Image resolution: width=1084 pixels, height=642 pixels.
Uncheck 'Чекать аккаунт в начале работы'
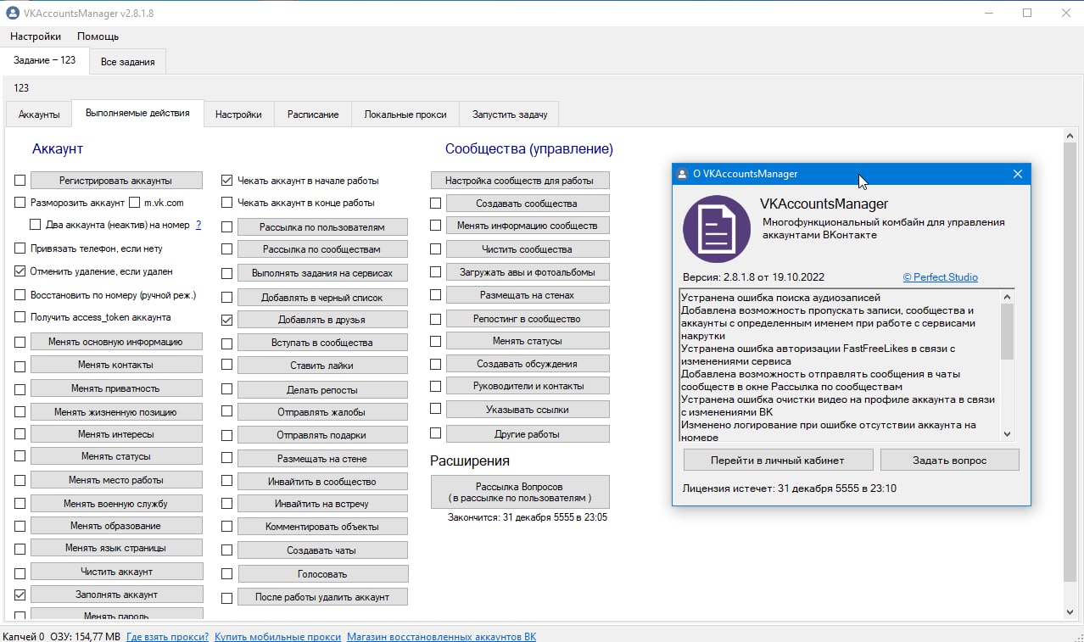227,181
